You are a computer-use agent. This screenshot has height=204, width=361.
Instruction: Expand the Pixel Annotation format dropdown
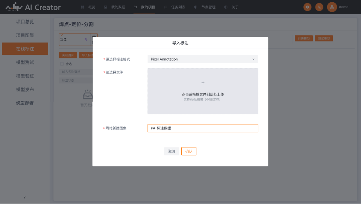coord(203,59)
